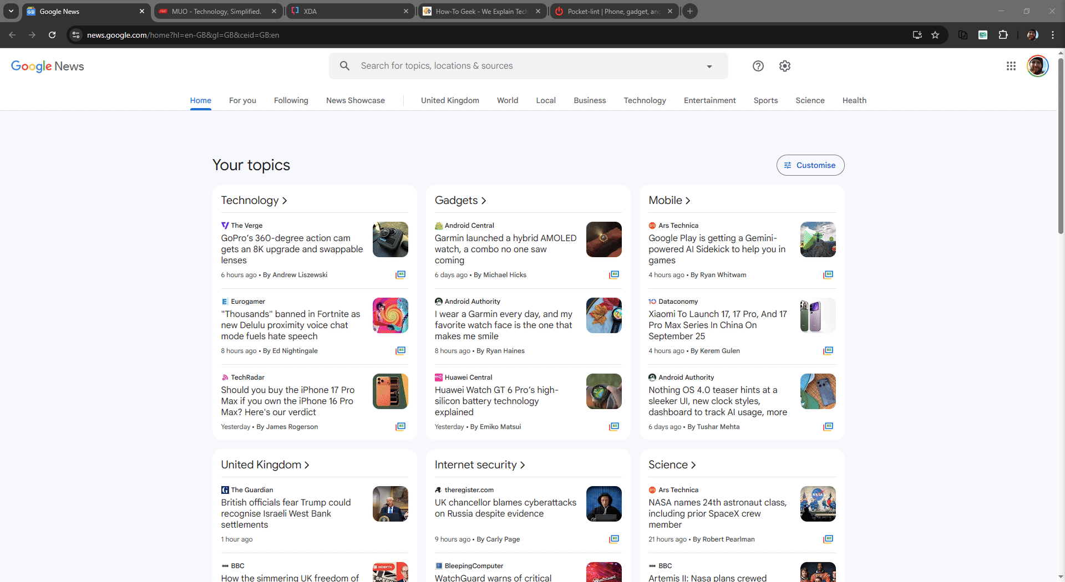This screenshot has width=1065, height=582.
Task: Bookmark this page with star icon
Action: (935, 35)
